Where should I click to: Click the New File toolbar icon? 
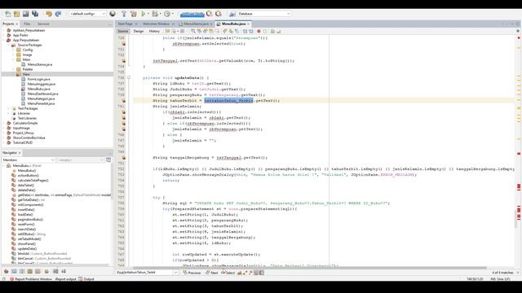tap(7, 14)
